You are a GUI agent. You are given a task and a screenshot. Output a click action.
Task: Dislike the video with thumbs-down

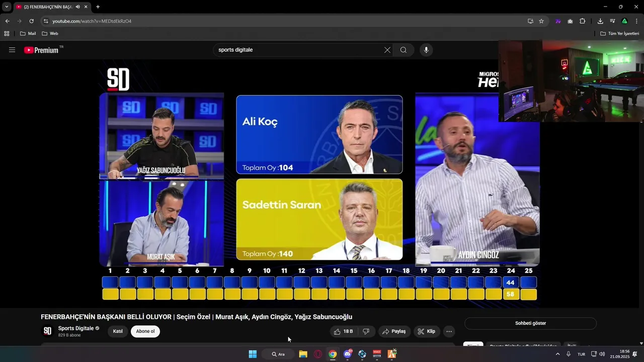click(x=366, y=331)
